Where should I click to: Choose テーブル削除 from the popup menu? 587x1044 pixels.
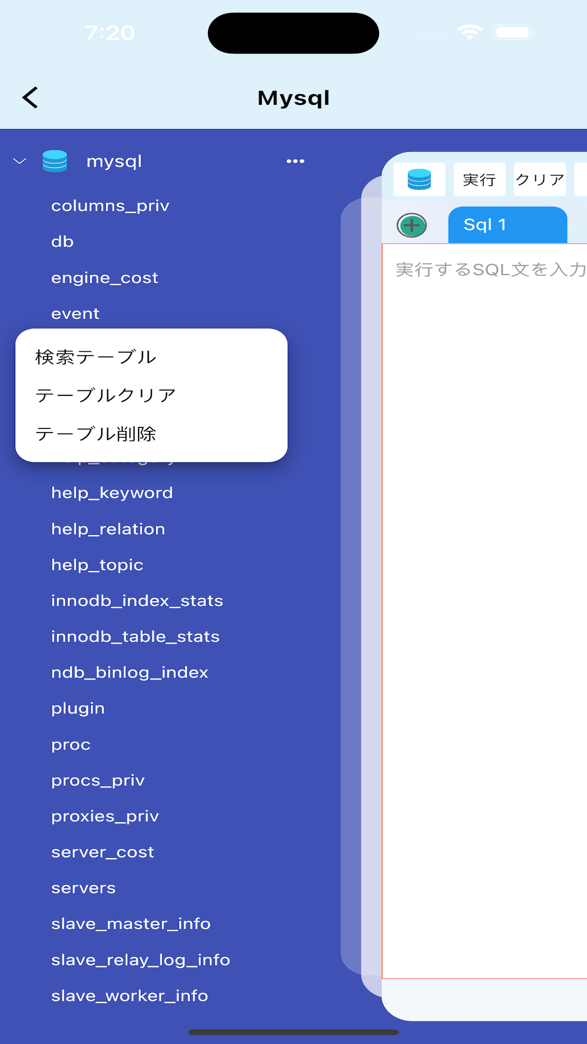[x=96, y=434]
